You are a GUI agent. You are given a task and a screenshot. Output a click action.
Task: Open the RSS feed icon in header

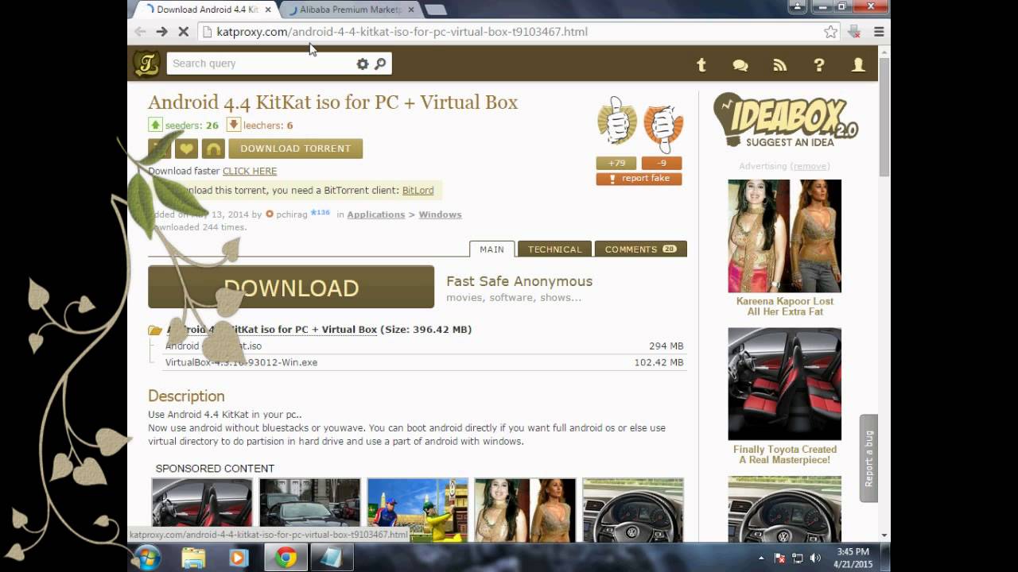coord(779,65)
